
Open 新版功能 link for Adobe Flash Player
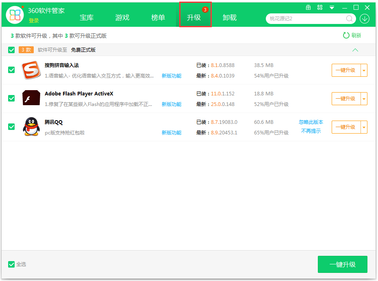(172, 104)
